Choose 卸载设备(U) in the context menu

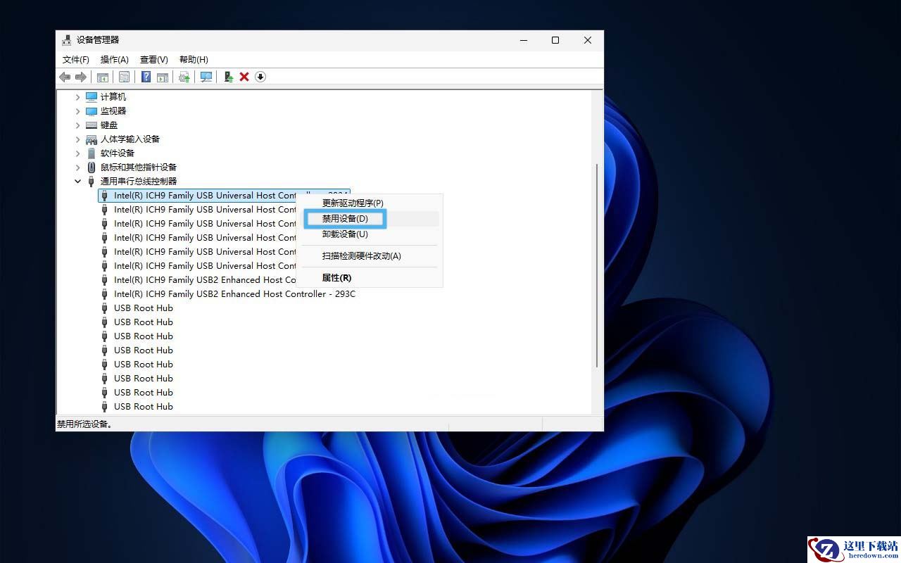coord(370,234)
